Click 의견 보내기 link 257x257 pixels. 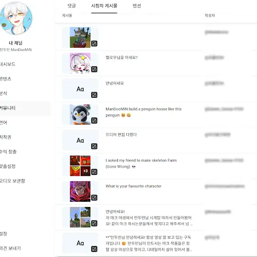10,248
